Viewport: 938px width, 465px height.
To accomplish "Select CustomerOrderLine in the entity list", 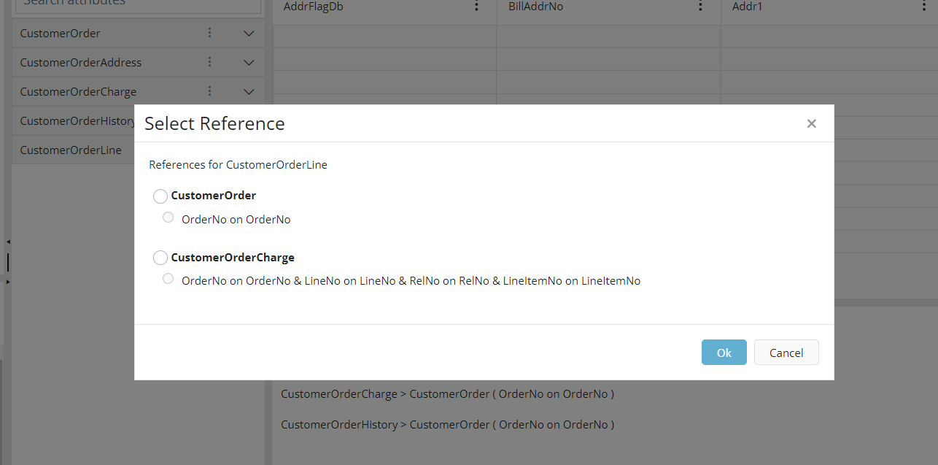I will 71,150.
